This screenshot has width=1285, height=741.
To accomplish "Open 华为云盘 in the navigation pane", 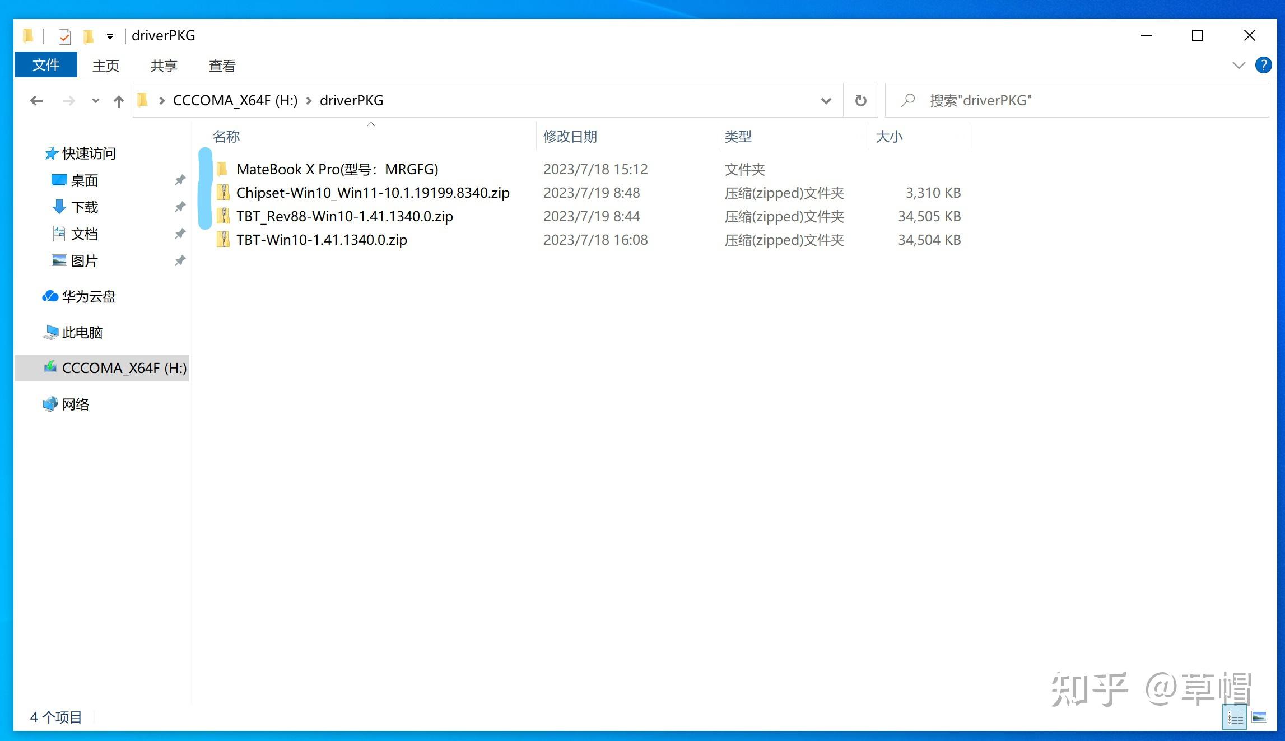I will [88, 297].
